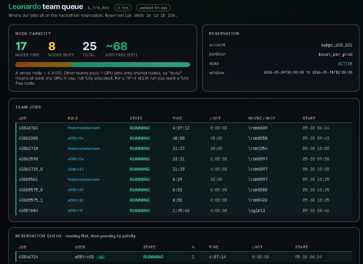The height and width of the screenshot is (264, 363).
Task: Sort Reservation Queue by N column header
Action: 193,247
